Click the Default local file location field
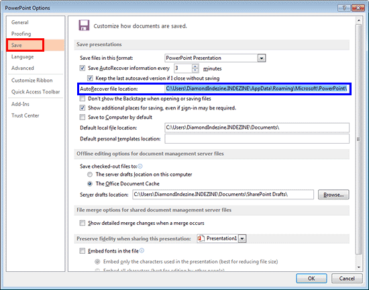This screenshot has width=369, height=290. pos(257,128)
